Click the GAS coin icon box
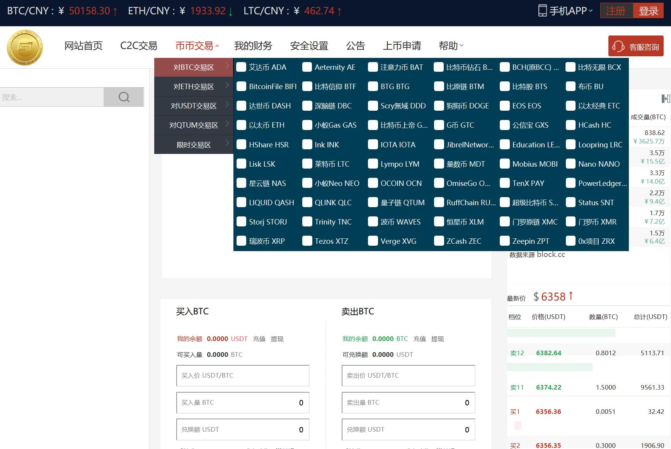The height and width of the screenshot is (449, 671). pyautogui.click(x=307, y=125)
